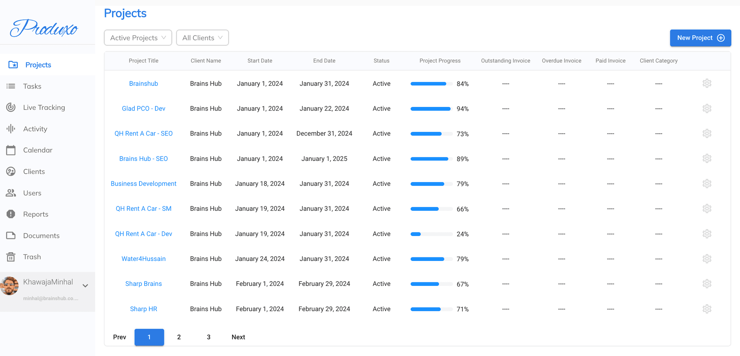Sort the table by Start Date column
Screen dimensions: 740x356
260,61
